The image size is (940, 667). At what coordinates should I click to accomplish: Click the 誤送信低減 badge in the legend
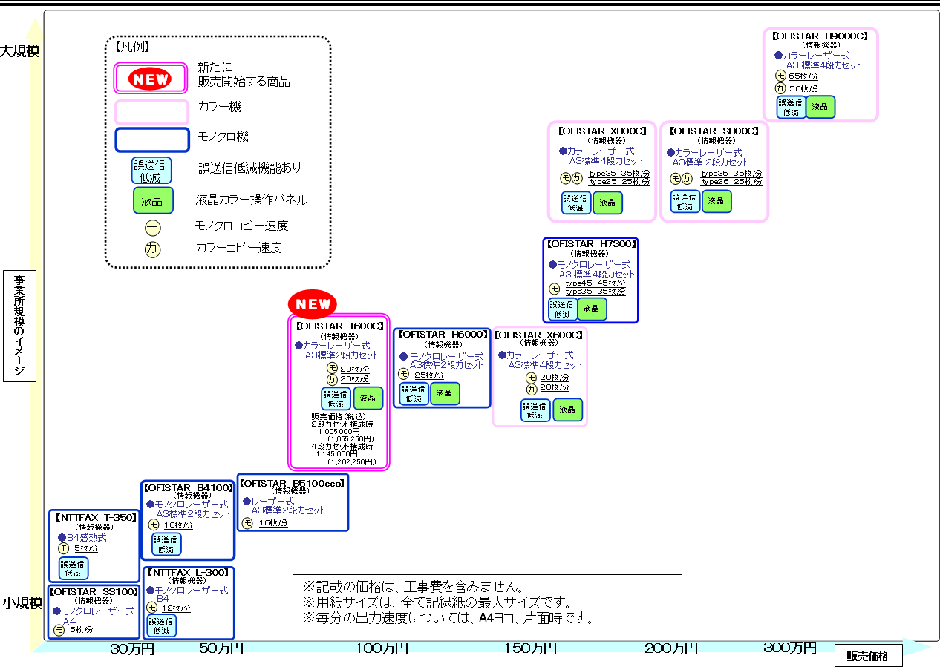tap(151, 171)
